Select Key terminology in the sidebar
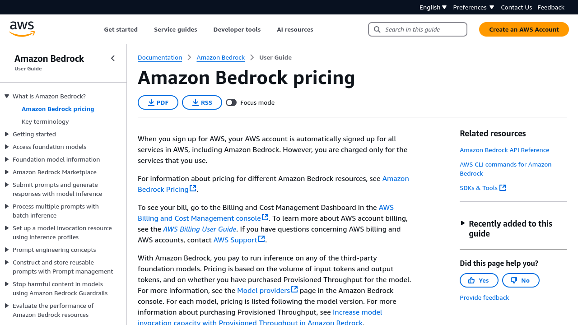 click(x=45, y=121)
